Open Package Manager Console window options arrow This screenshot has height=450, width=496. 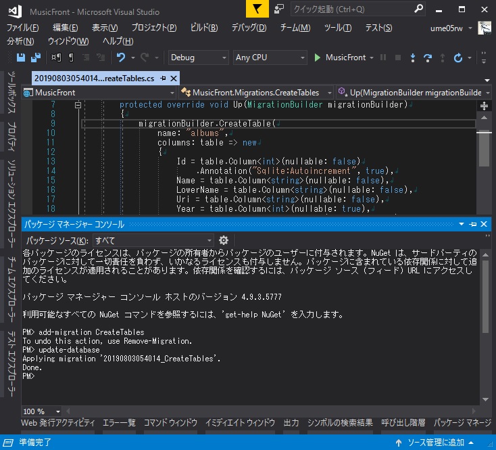tap(462, 224)
